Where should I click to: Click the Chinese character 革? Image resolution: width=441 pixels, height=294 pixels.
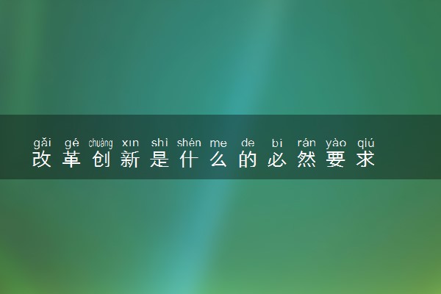click(71, 159)
